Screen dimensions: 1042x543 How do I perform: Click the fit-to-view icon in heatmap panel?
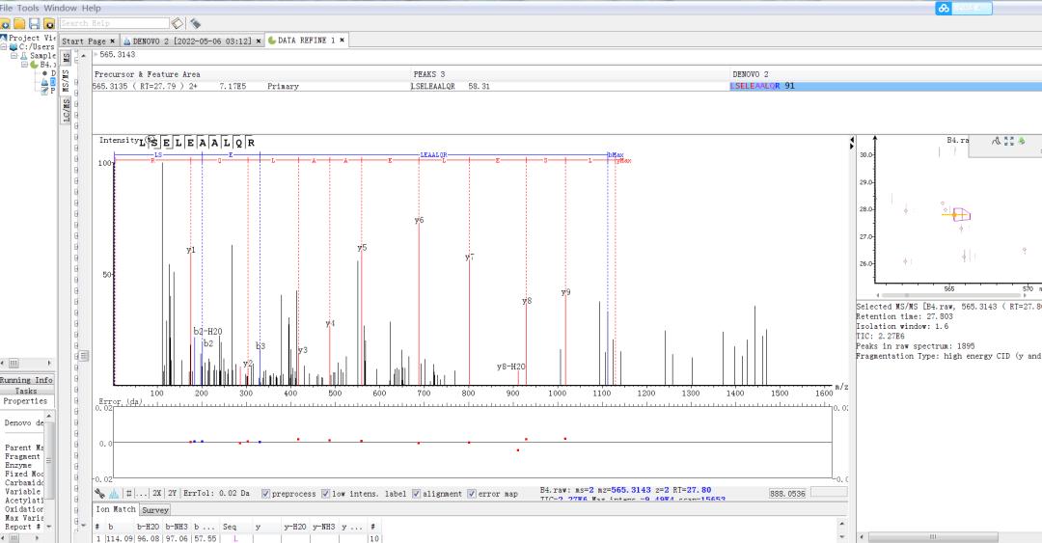1009,141
